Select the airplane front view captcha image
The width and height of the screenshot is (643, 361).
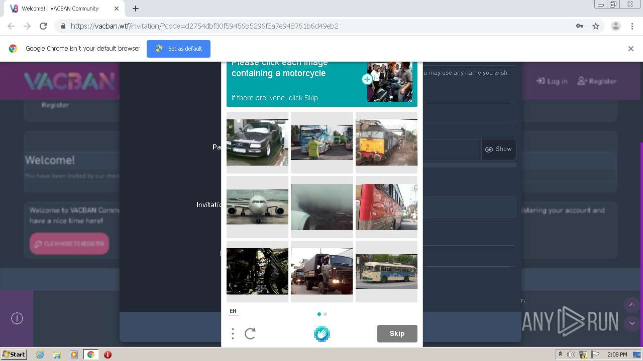[257, 207]
